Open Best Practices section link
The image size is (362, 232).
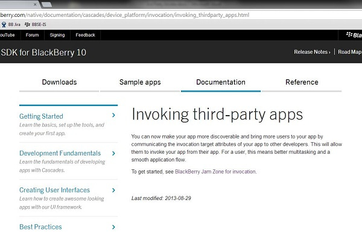click(40, 227)
